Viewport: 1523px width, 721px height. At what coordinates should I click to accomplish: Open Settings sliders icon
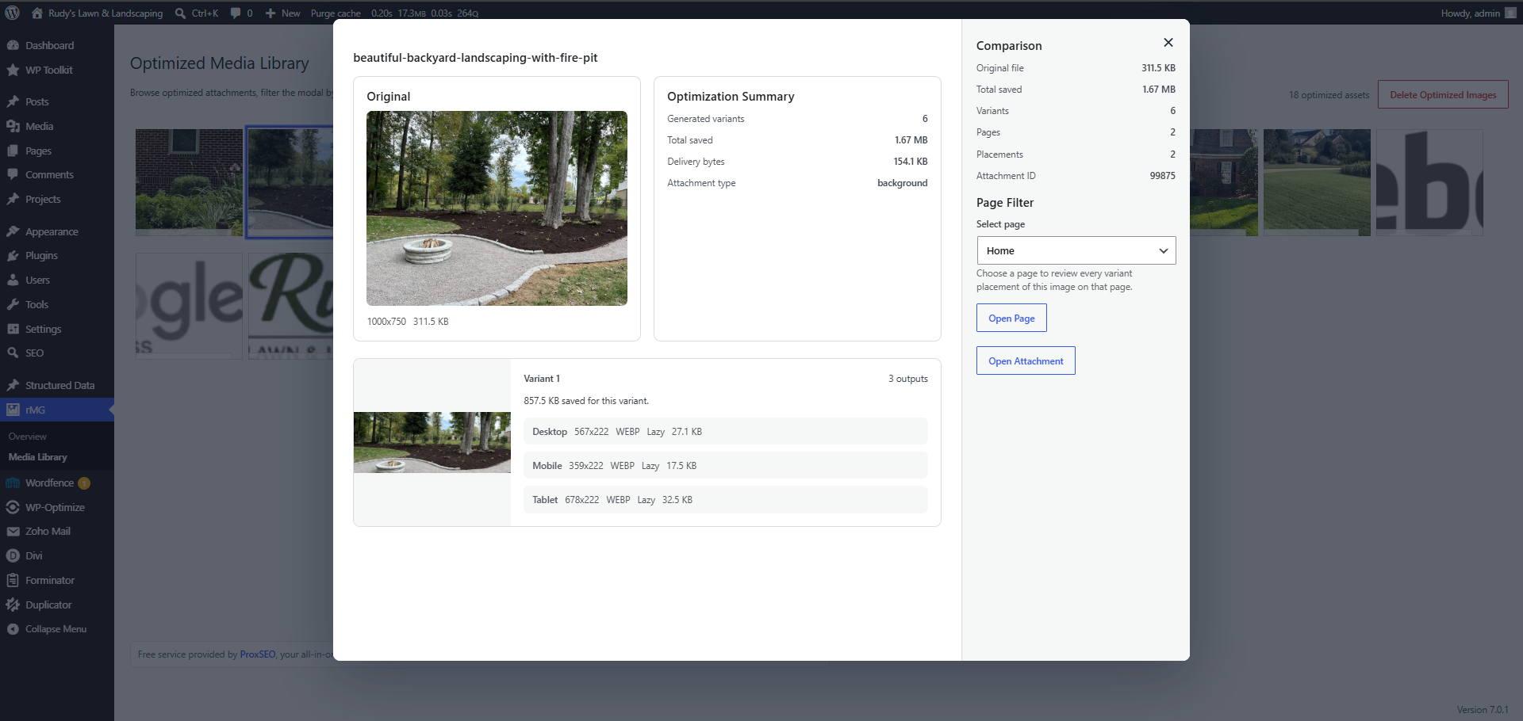click(13, 329)
